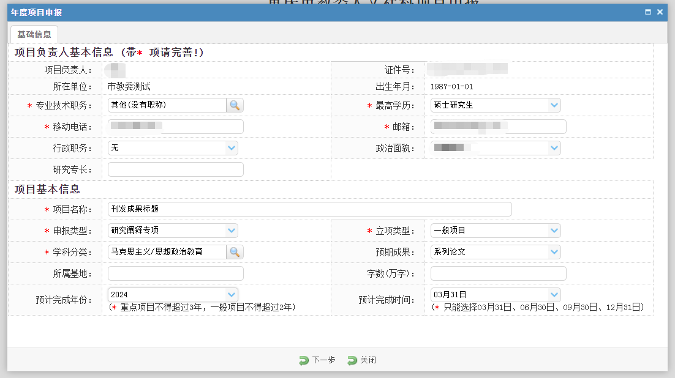
Task: Open the 最高学历 dropdown
Action: coord(554,105)
